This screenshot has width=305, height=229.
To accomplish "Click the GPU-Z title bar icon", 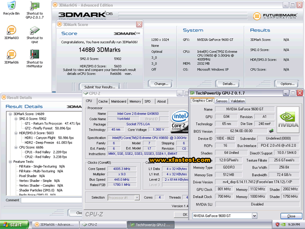I will (192, 93).
